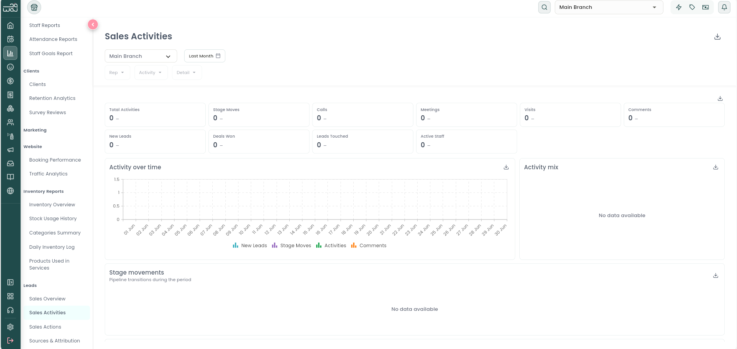737x349 pixels.
Task: Toggle the New Leads legend series
Action: 250,245
